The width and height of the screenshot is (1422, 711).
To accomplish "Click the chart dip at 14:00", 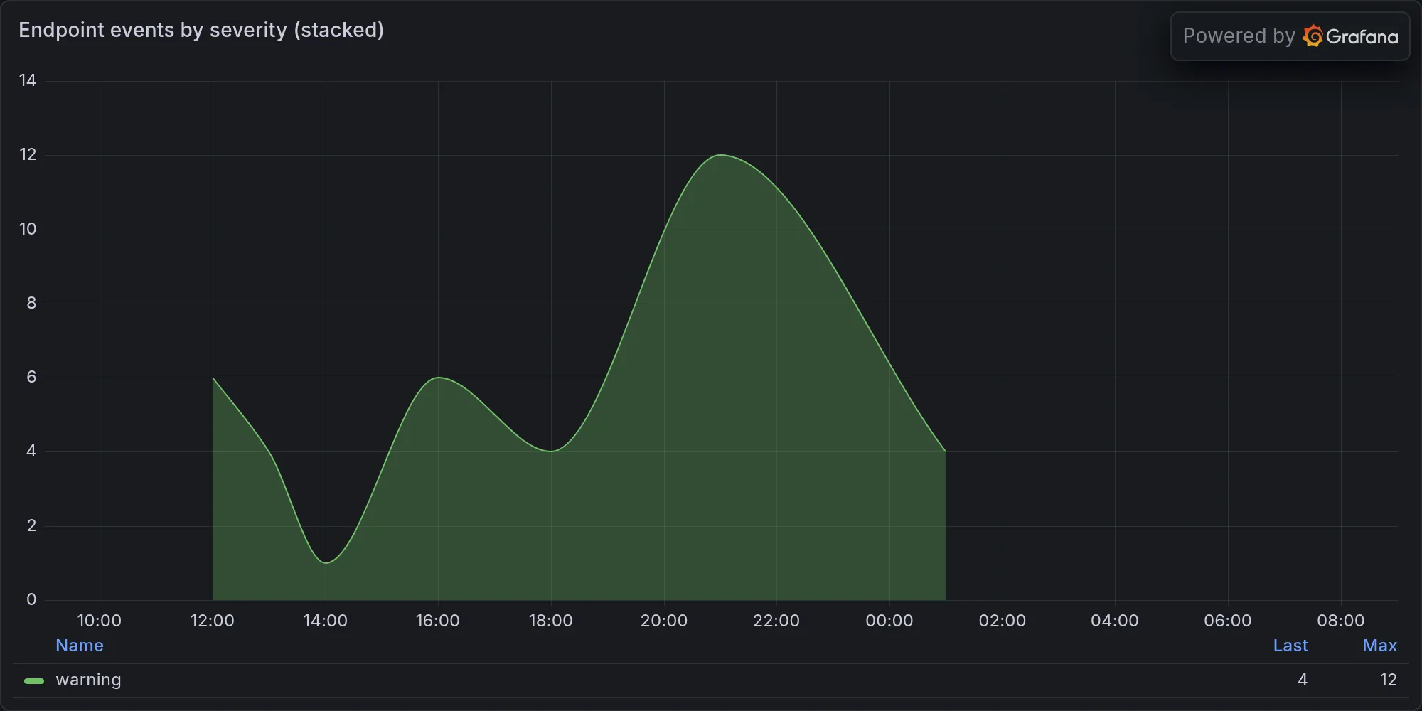I will 326,562.
